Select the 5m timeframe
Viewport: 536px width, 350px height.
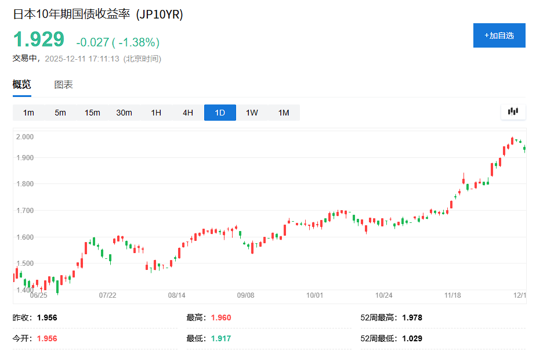click(x=60, y=113)
